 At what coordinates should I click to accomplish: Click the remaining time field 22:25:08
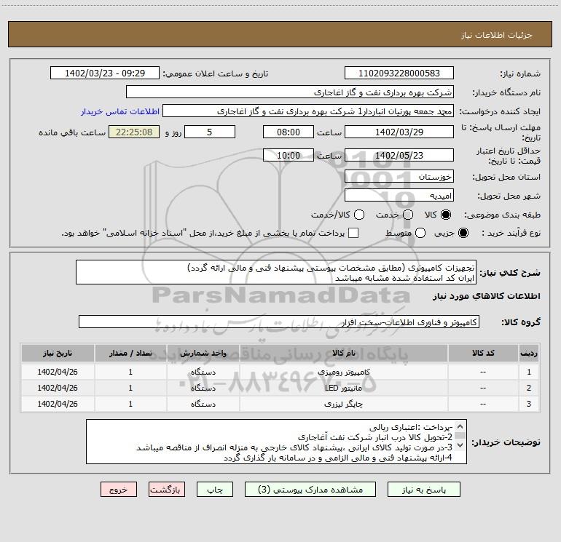point(134,132)
